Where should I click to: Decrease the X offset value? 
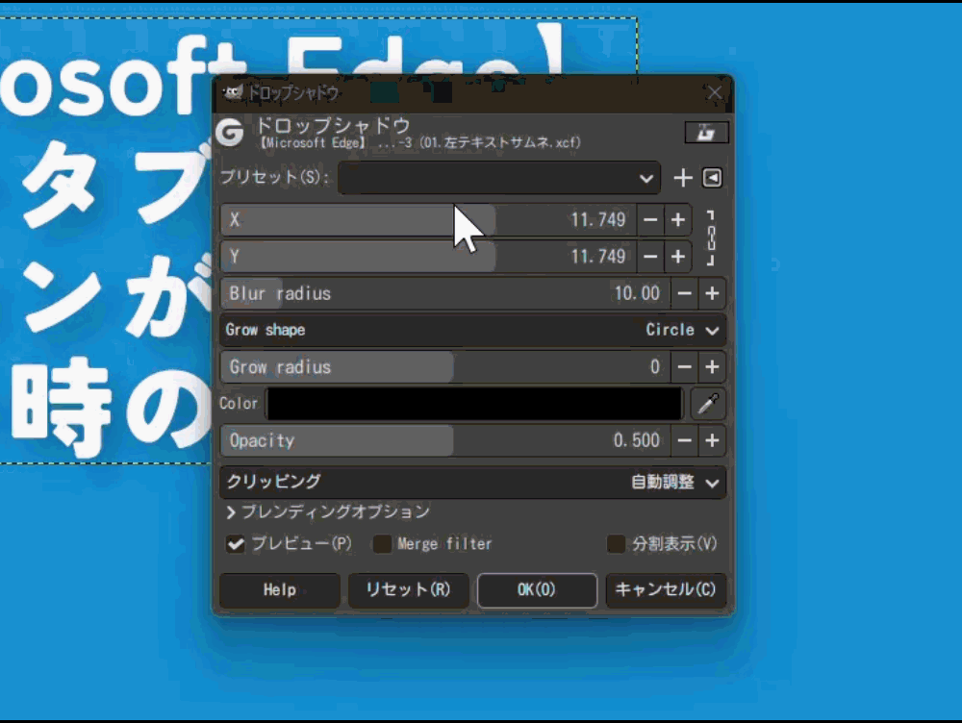coord(650,220)
